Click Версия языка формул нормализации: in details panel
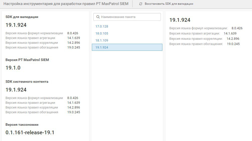The height and width of the screenshot is (141, 252). [x=199, y=28]
